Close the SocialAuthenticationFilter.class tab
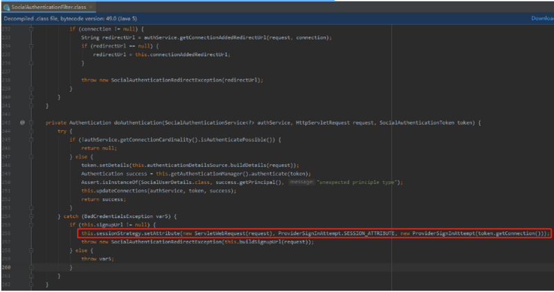This screenshot has width=554, height=292. point(91,7)
